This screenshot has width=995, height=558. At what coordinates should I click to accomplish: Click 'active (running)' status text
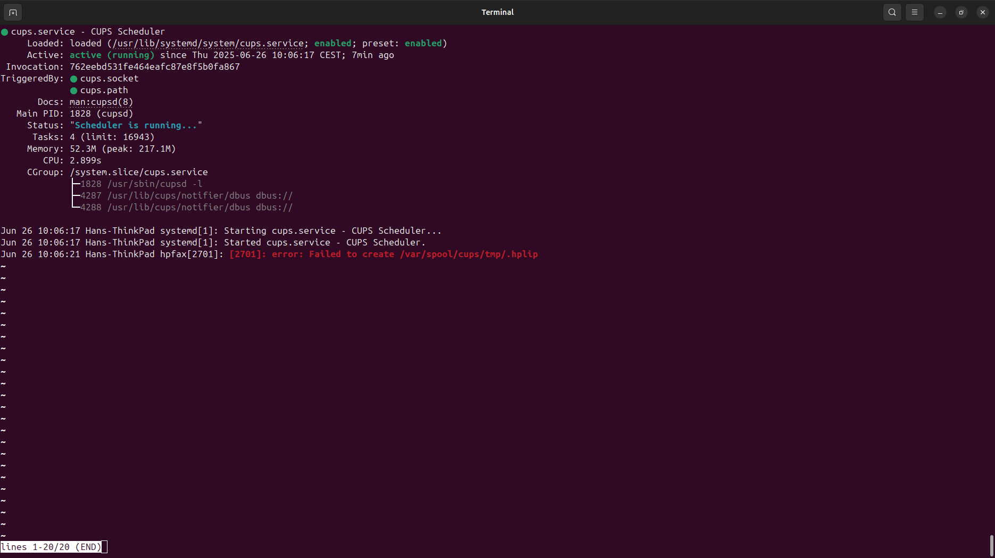112,55
